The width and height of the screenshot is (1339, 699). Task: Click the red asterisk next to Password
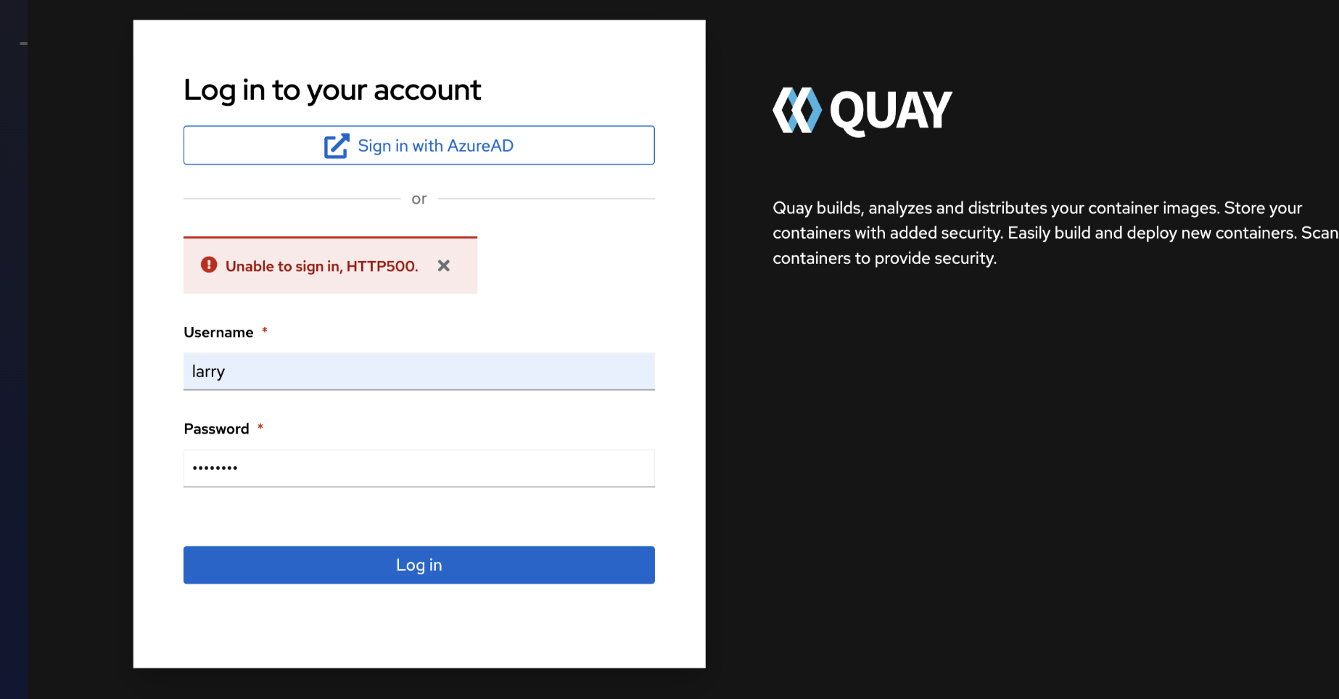(x=260, y=427)
